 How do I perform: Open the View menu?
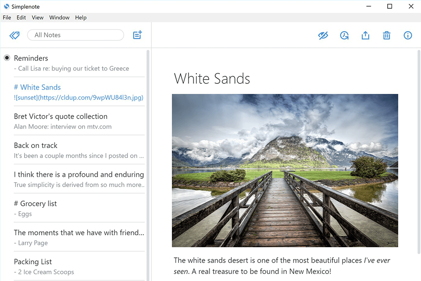(38, 18)
